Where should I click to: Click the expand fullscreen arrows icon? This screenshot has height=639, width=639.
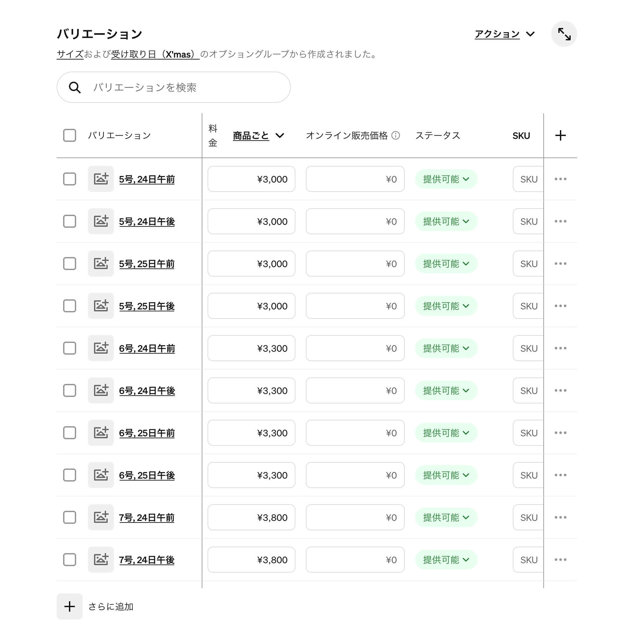pyautogui.click(x=564, y=34)
